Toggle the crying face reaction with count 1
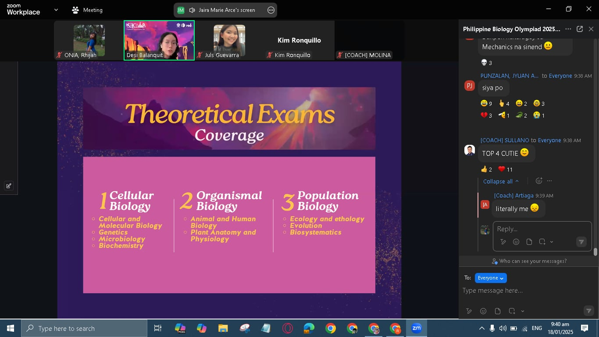This screenshot has width=599, height=337. [x=539, y=115]
